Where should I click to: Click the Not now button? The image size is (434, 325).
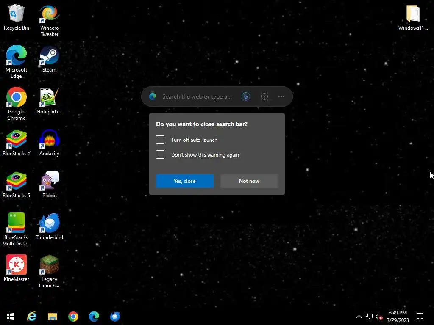click(249, 181)
